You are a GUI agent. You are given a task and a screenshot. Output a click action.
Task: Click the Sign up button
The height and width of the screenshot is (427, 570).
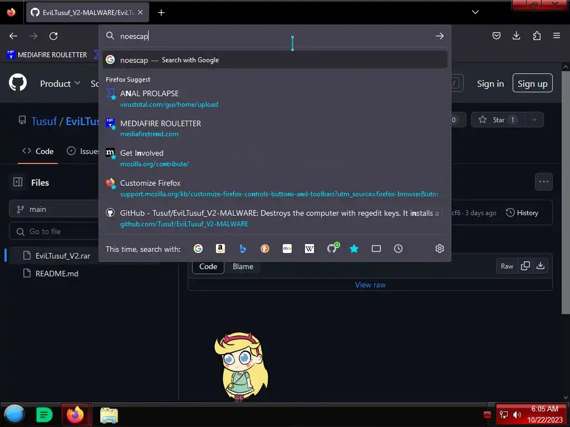533,83
